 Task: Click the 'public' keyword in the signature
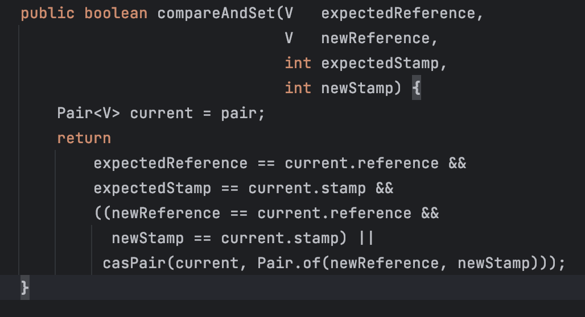click(48, 13)
